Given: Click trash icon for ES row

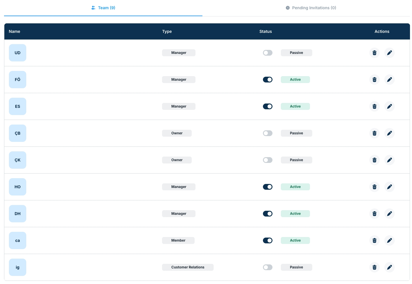Looking at the screenshot, I should (x=374, y=106).
